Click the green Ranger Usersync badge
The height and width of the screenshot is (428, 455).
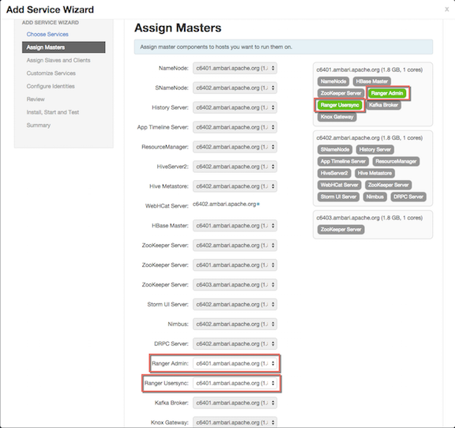pyautogui.click(x=340, y=105)
